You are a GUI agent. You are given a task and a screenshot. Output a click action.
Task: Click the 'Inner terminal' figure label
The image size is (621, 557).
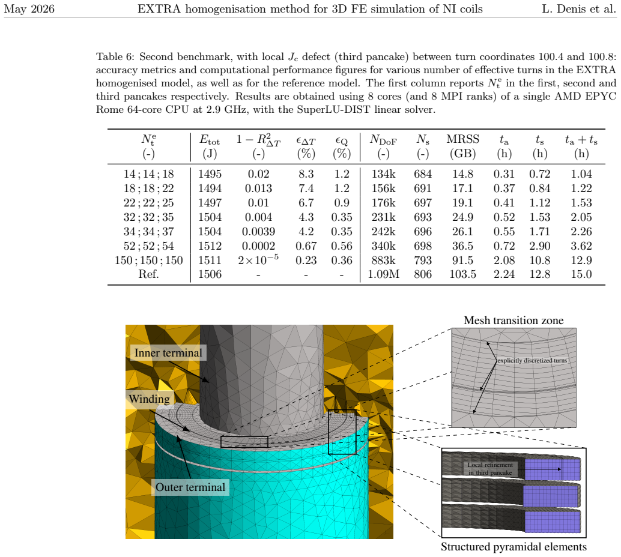click(168, 352)
